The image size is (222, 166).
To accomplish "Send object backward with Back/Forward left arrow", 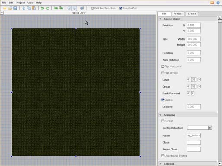I will 188,93.
